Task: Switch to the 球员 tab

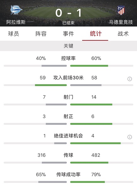Action: 14,34
